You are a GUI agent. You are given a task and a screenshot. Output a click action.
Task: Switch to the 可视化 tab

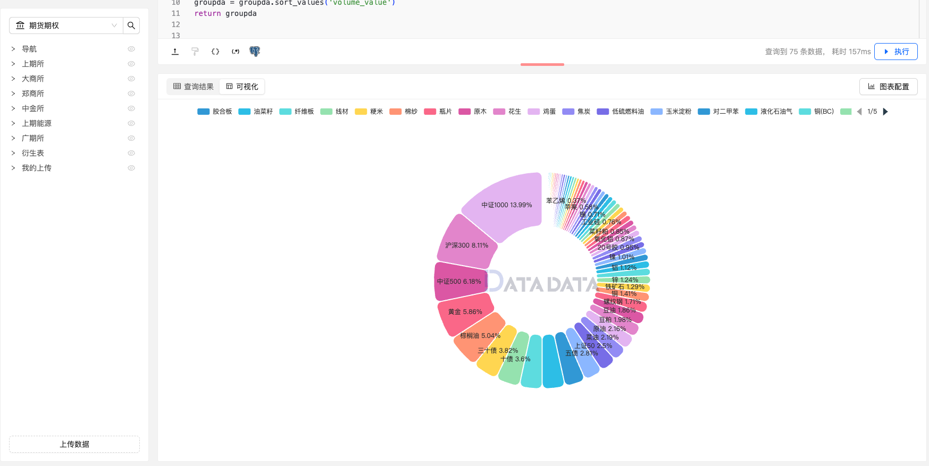[x=242, y=86]
